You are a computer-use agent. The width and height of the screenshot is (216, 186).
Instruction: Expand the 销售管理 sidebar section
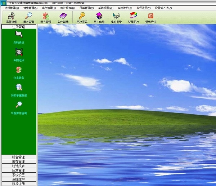pyautogui.click(x=19, y=157)
